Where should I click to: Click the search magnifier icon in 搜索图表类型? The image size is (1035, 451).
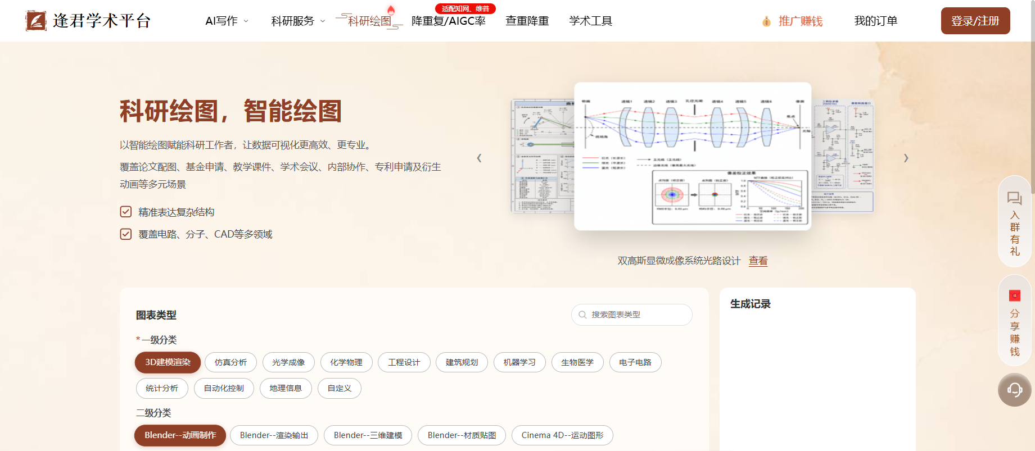point(583,315)
